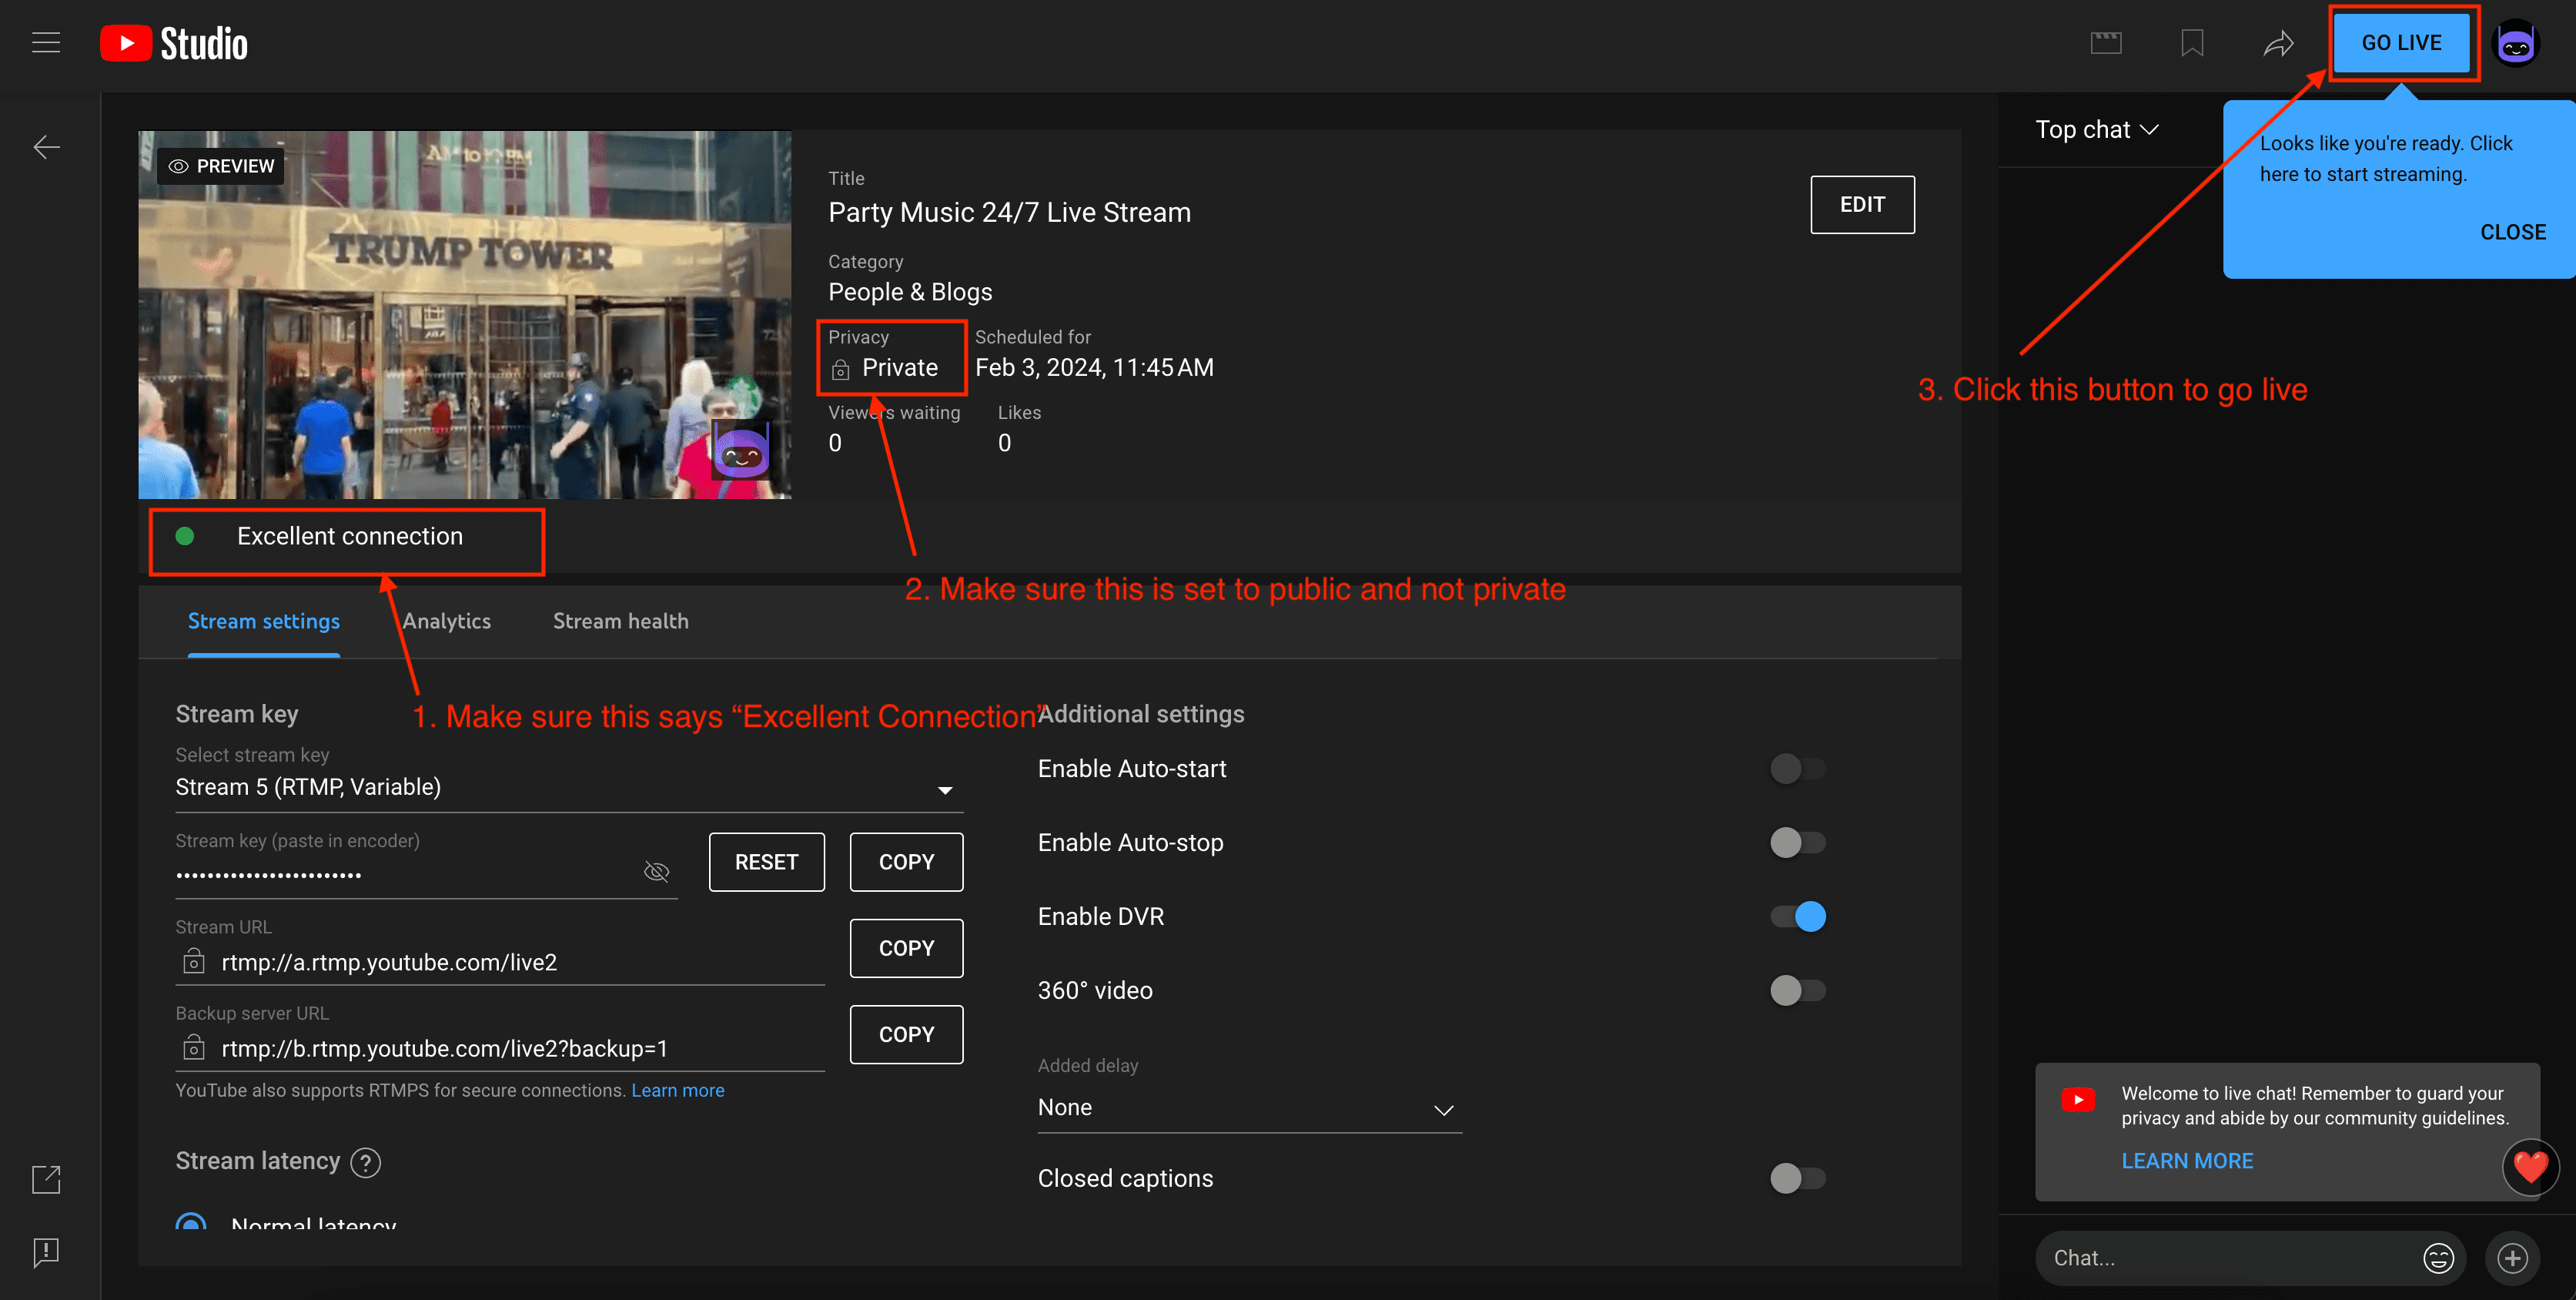
Task: Open the Added delay dropdown
Action: (1249, 1108)
